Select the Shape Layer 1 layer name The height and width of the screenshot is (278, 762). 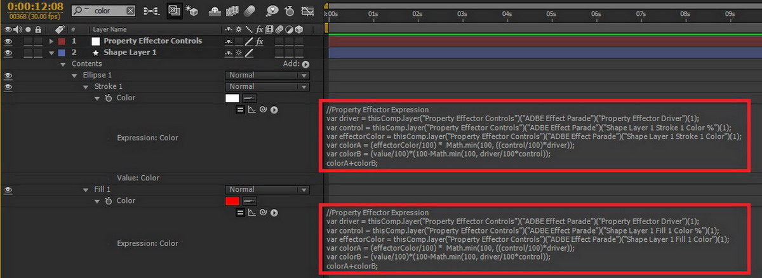coord(130,53)
